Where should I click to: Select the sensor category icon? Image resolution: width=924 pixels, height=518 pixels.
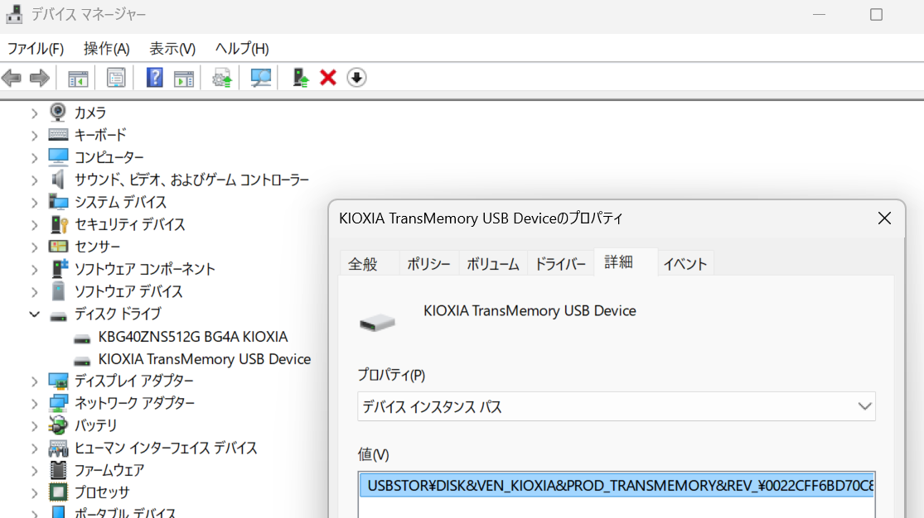click(58, 246)
